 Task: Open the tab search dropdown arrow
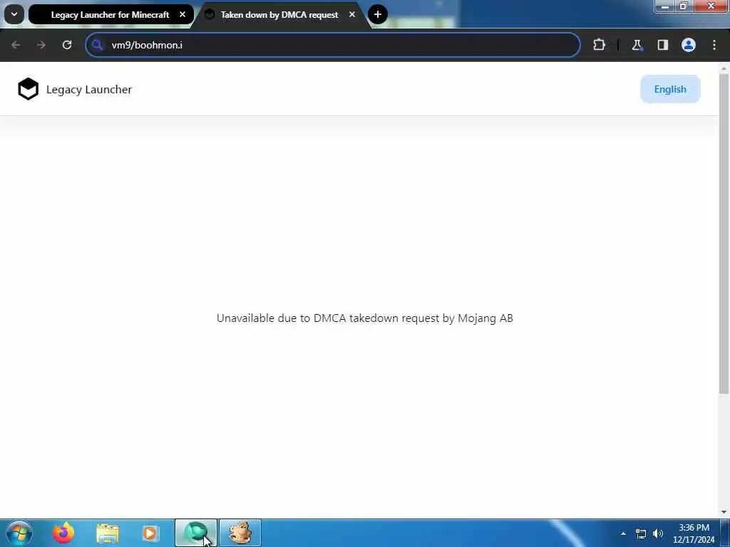[x=14, y=14]
